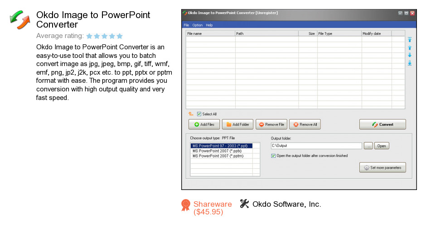
Task: Click the File name column header
Action: 211,33
